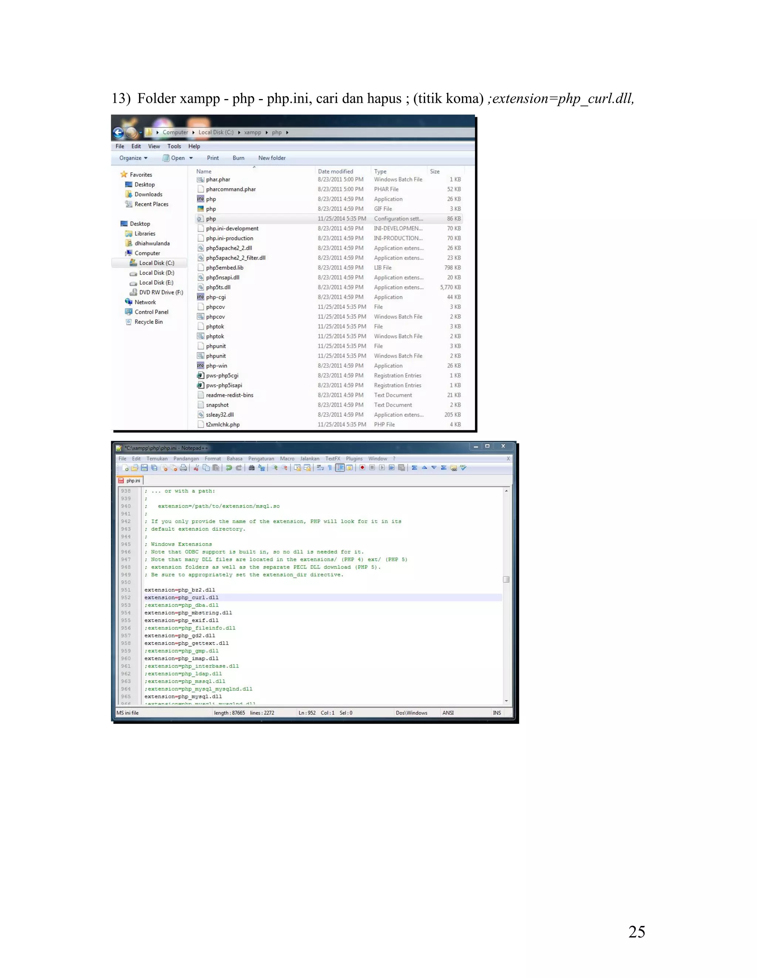Click the Burn button in Explorer
The height and width of the screenshot is (978, 757).
pyautogui.click(x=239, y=158)
